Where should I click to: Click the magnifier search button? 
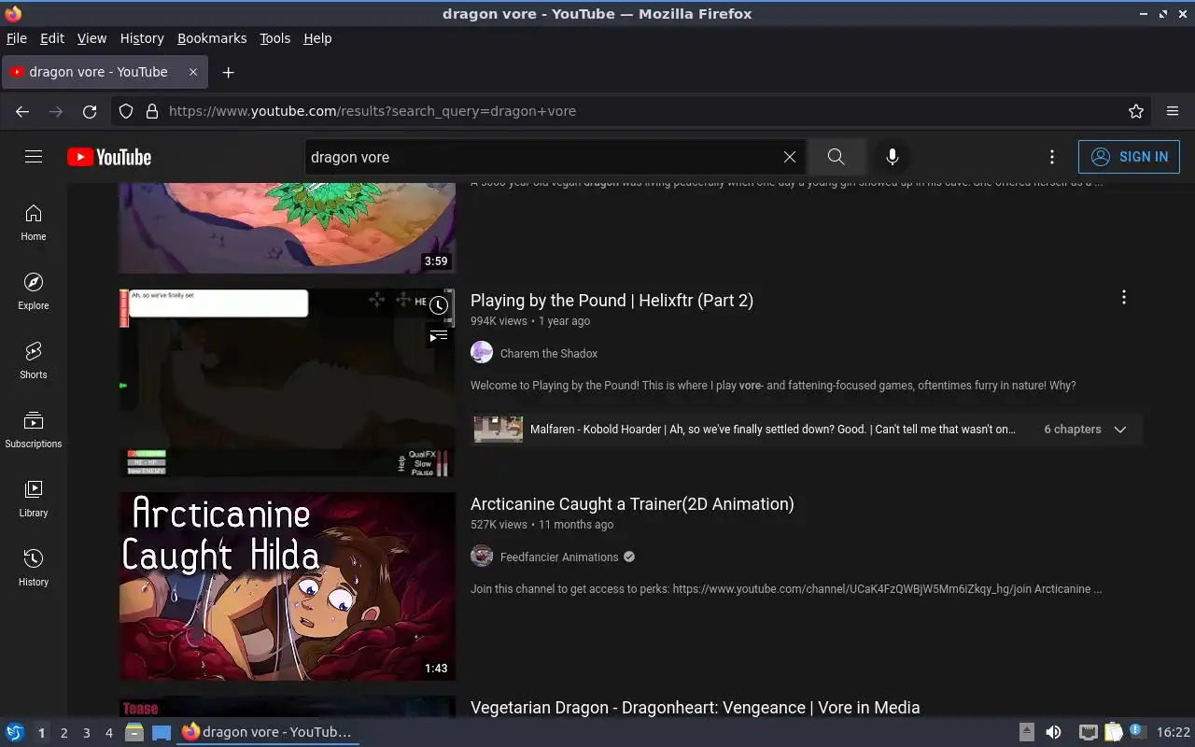point(836,157)
